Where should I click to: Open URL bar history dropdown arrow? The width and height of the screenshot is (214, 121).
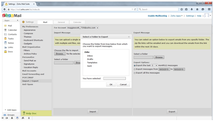click(x=132, y=9)
